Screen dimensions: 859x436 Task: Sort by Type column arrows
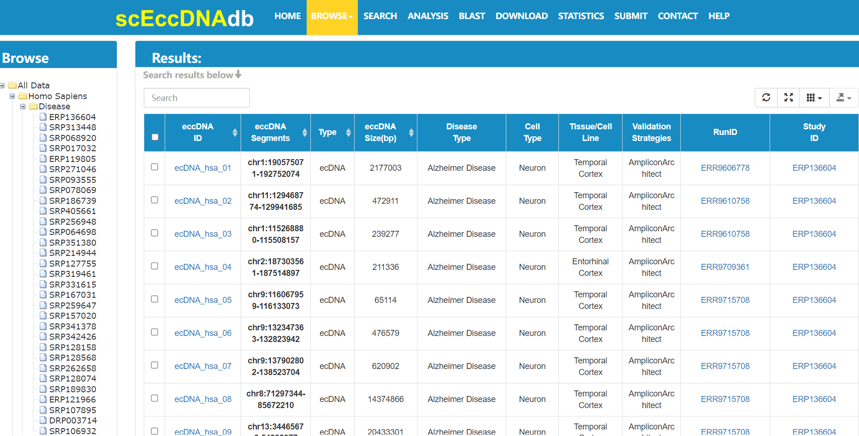coord(348,133)
